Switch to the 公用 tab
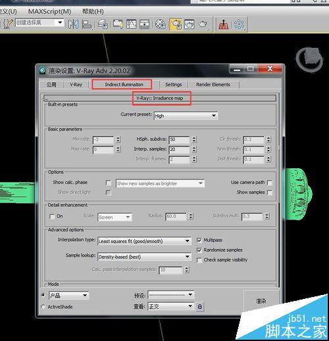 coord(51,85)
